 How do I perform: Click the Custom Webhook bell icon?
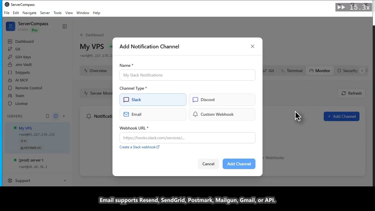pos(195,114)
